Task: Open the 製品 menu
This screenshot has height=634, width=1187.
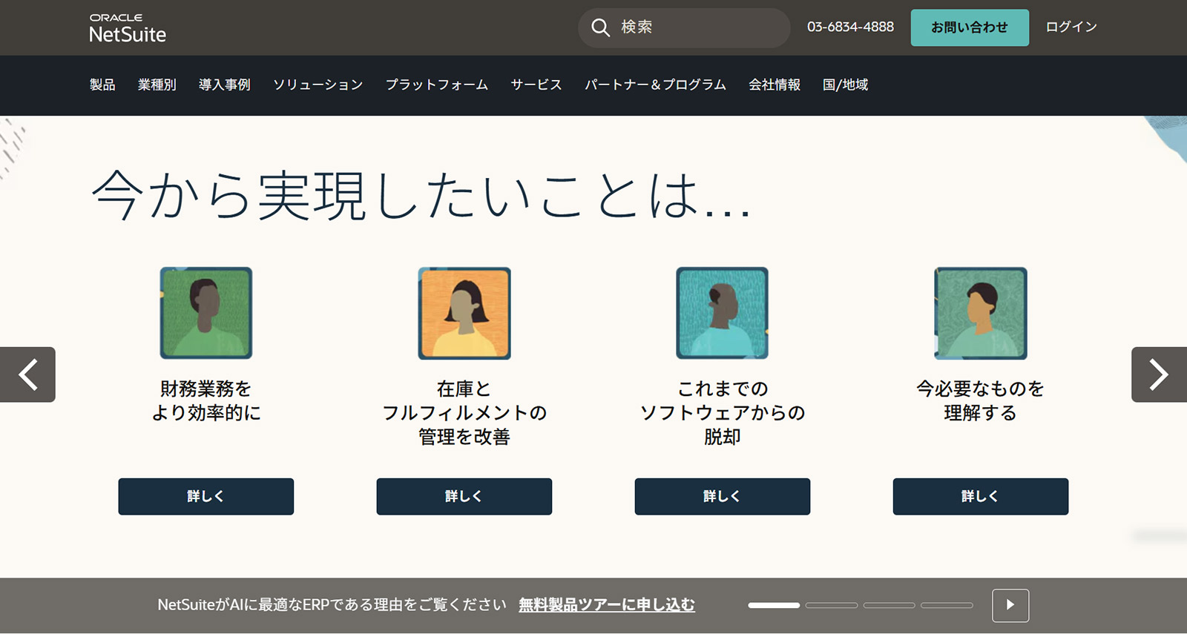Action: pyautogui.click(x=102, y=85)
